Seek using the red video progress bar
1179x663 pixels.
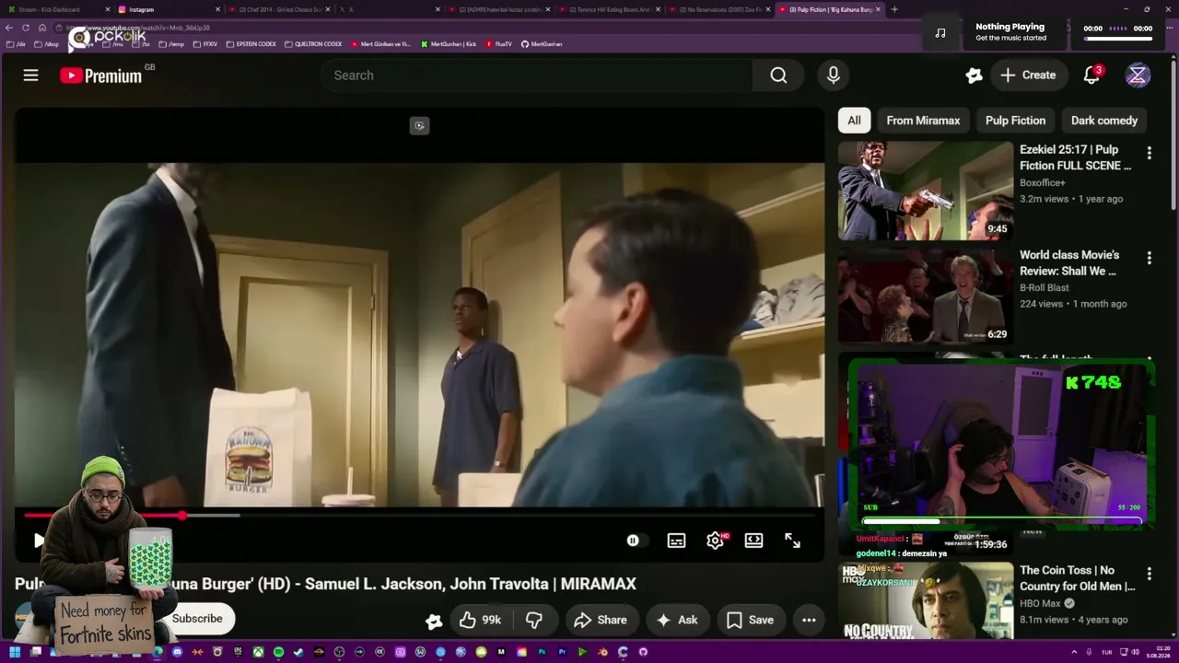click(419, 516)
